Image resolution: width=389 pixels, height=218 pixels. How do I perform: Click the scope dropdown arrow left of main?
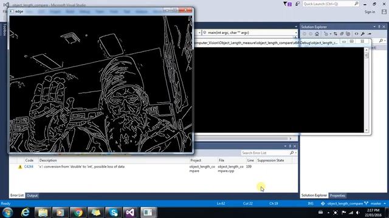tap(199, 33)
